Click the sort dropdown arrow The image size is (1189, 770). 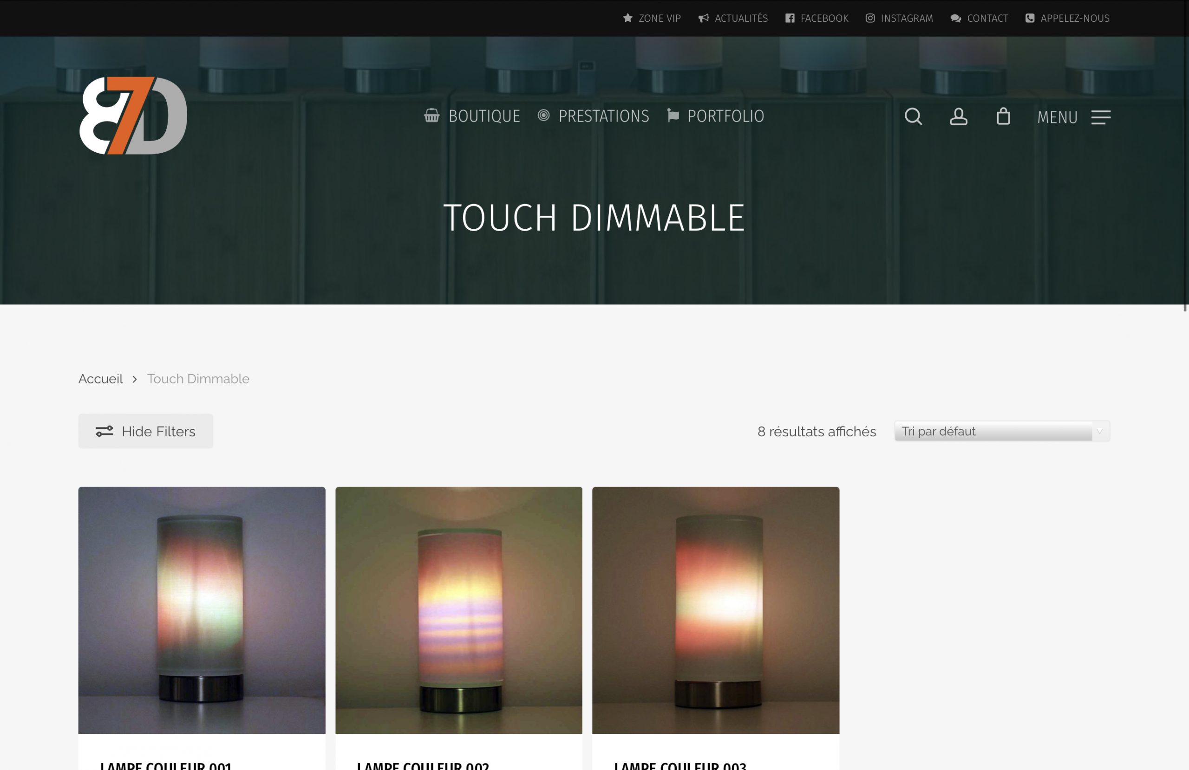(x=1099, y=431)
